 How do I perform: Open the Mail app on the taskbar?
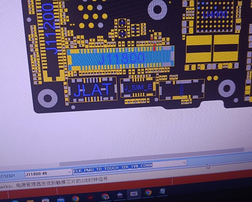(x=60, y=200)
